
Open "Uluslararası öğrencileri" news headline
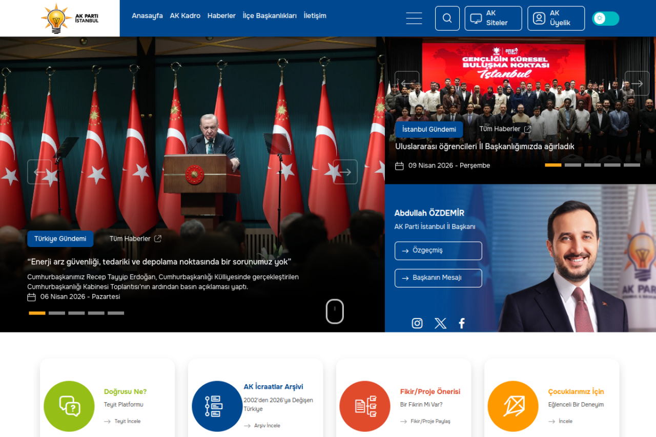(x=485, y=147)
